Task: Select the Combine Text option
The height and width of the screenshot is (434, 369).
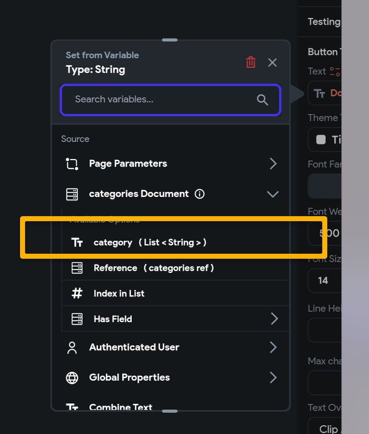Action: pyautogui.click(x=121, y=407)
